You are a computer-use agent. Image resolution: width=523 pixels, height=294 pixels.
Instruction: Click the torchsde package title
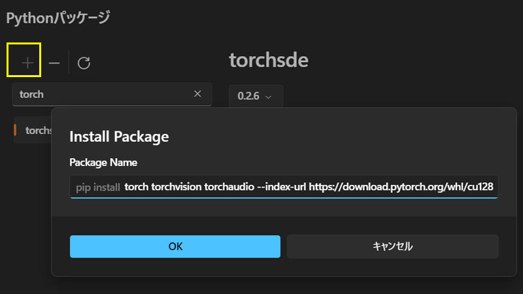point(268,61)
